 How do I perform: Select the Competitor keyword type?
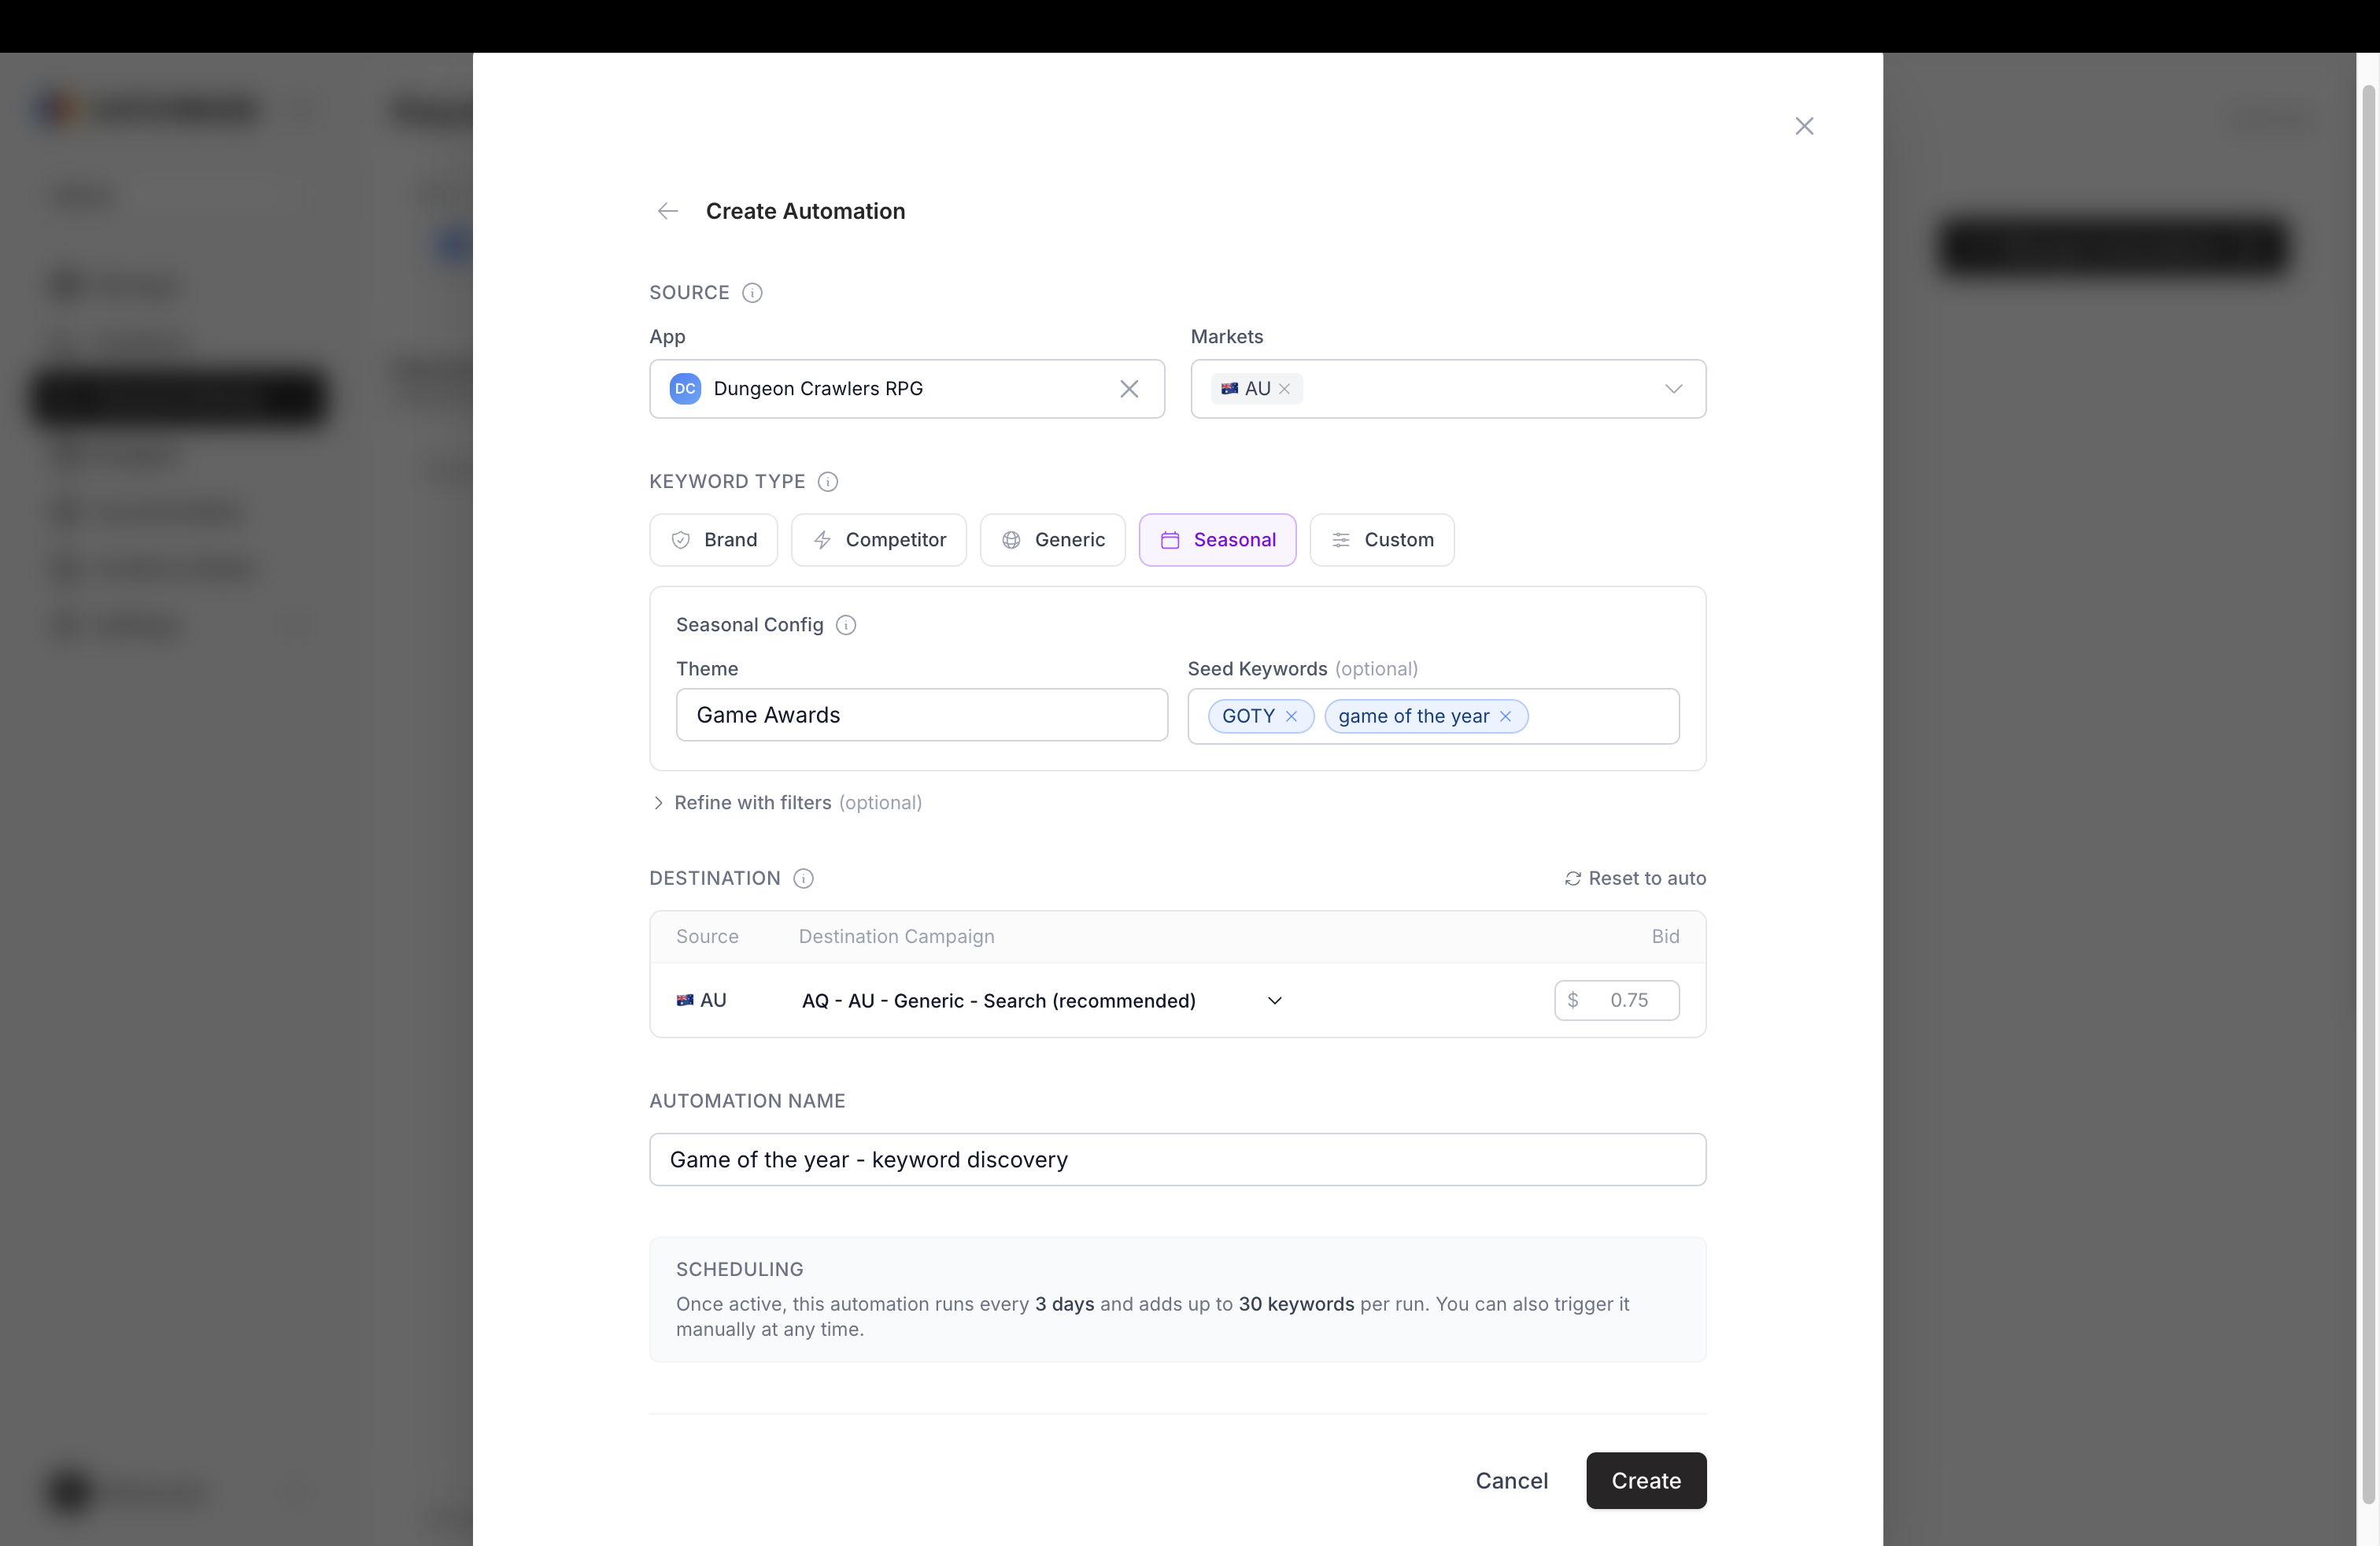(x=878, y=540)
